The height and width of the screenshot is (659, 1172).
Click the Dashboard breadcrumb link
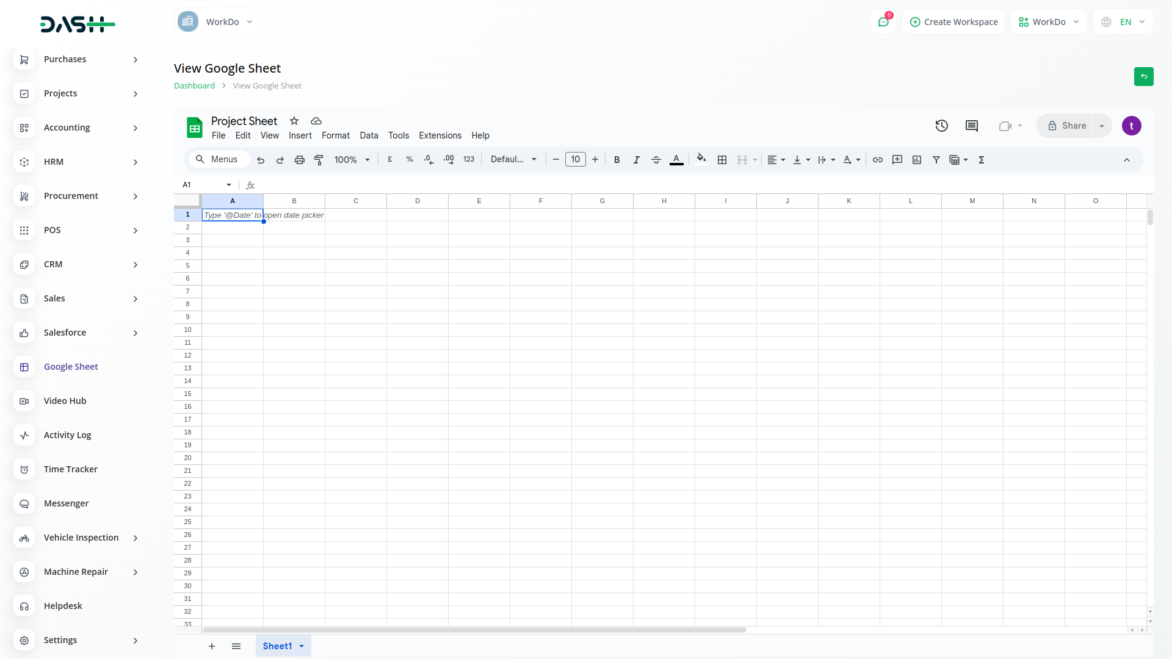click(x=194, y=85)
